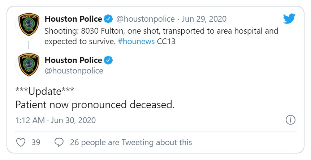Click the Twitter bird logo
311x160 pixels.
[x=289, y=18]
